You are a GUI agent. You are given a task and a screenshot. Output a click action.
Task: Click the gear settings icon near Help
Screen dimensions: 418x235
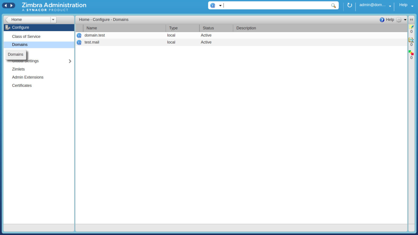tap(399, 20)
